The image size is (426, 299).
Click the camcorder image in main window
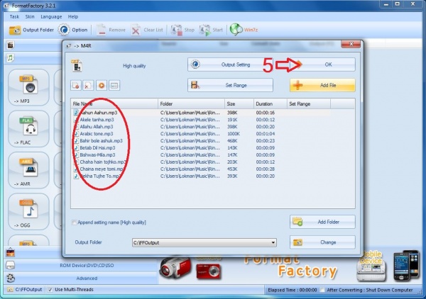[x=175, y=268]
